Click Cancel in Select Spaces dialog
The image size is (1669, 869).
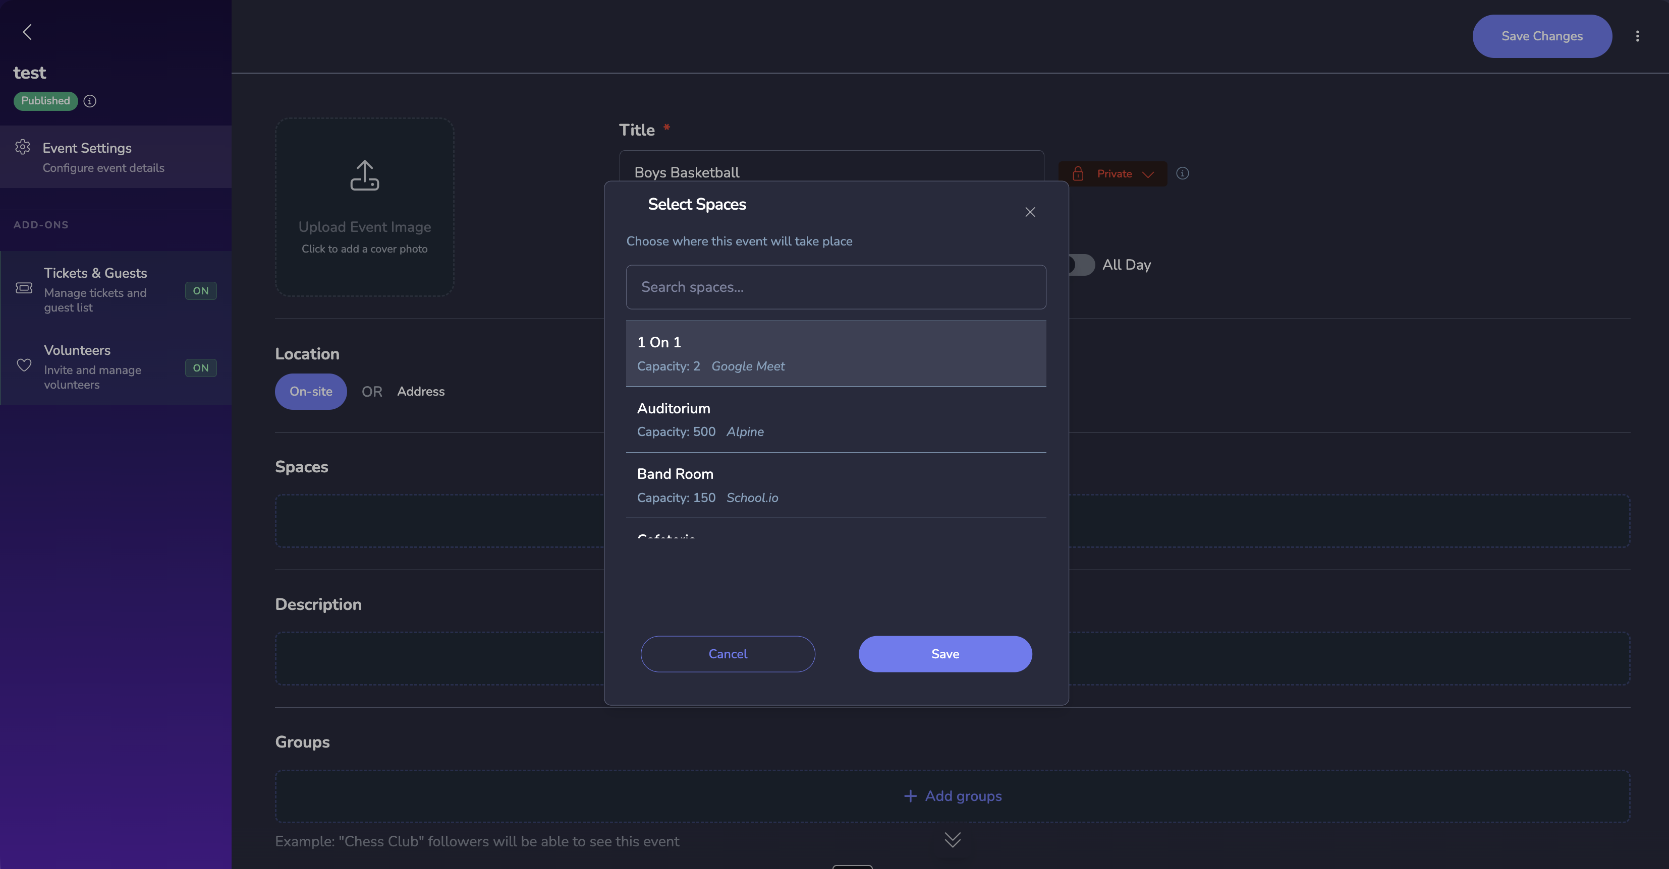click(728, 654)
